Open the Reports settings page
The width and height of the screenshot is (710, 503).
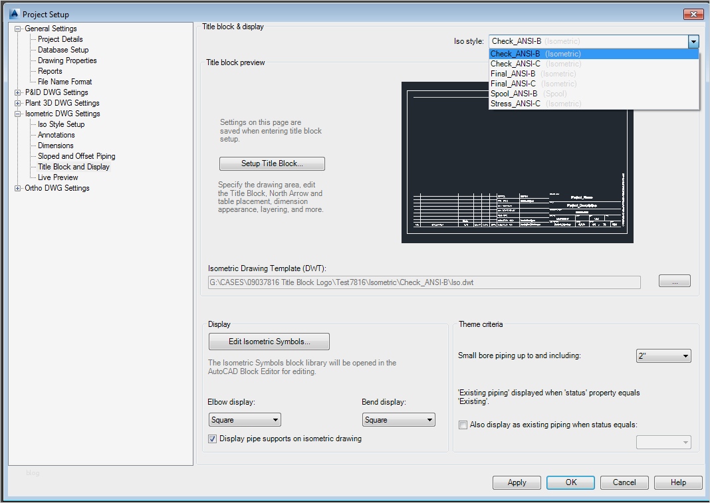coord(50,71)
